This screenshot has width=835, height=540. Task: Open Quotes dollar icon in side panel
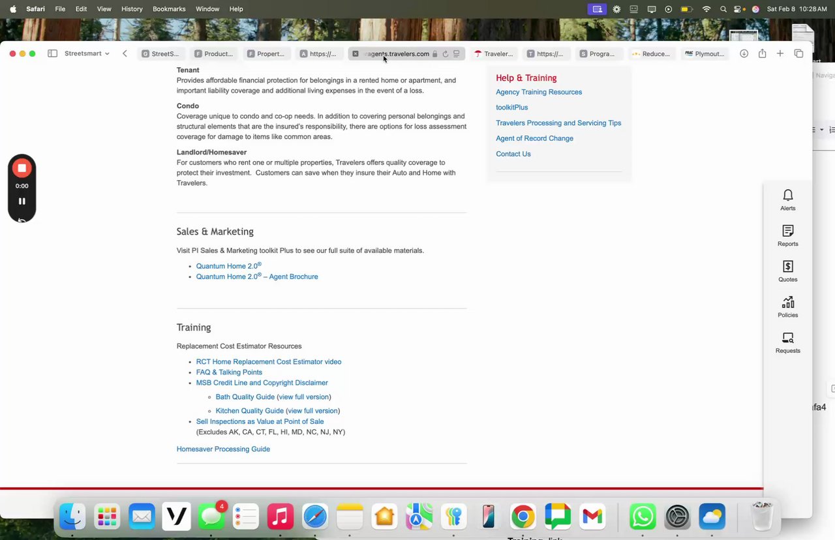[x=788, y=266]
